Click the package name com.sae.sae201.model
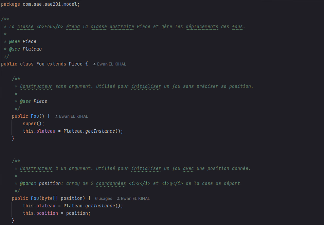The image size is (324, 225). click(x=50, y=4)
